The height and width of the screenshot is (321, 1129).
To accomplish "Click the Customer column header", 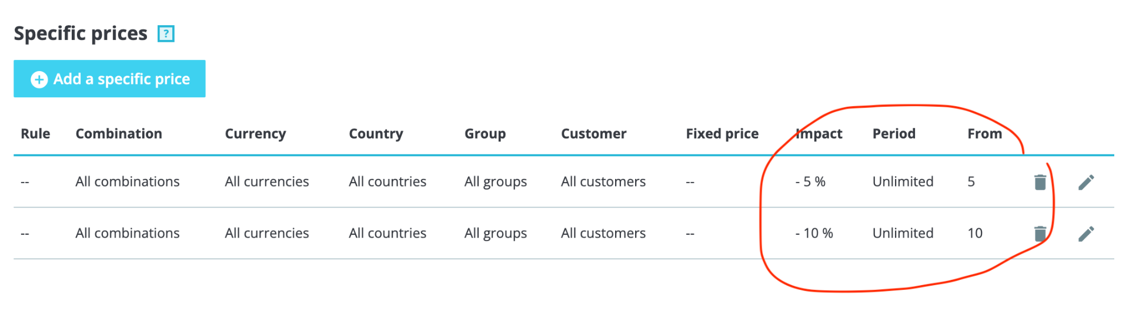I will click(x=593, y=134).
